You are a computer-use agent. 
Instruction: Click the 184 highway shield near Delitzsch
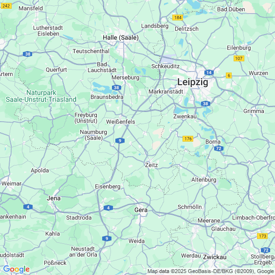pyautogui.click(x=178, y=18)
